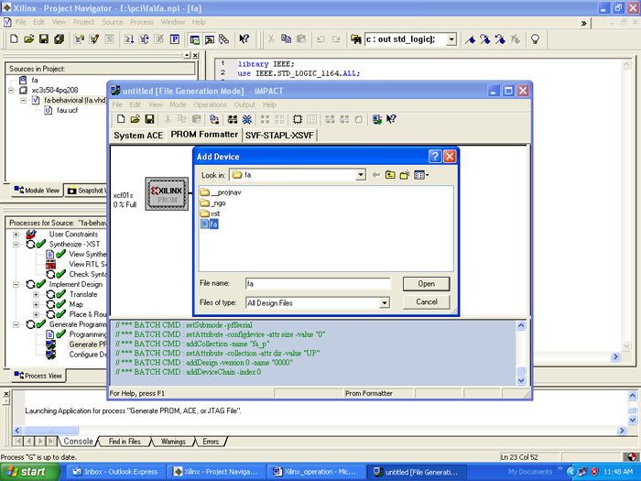641x481 pixels.
Task: Select the fa file in the file list
Action: tap(210, 224)
